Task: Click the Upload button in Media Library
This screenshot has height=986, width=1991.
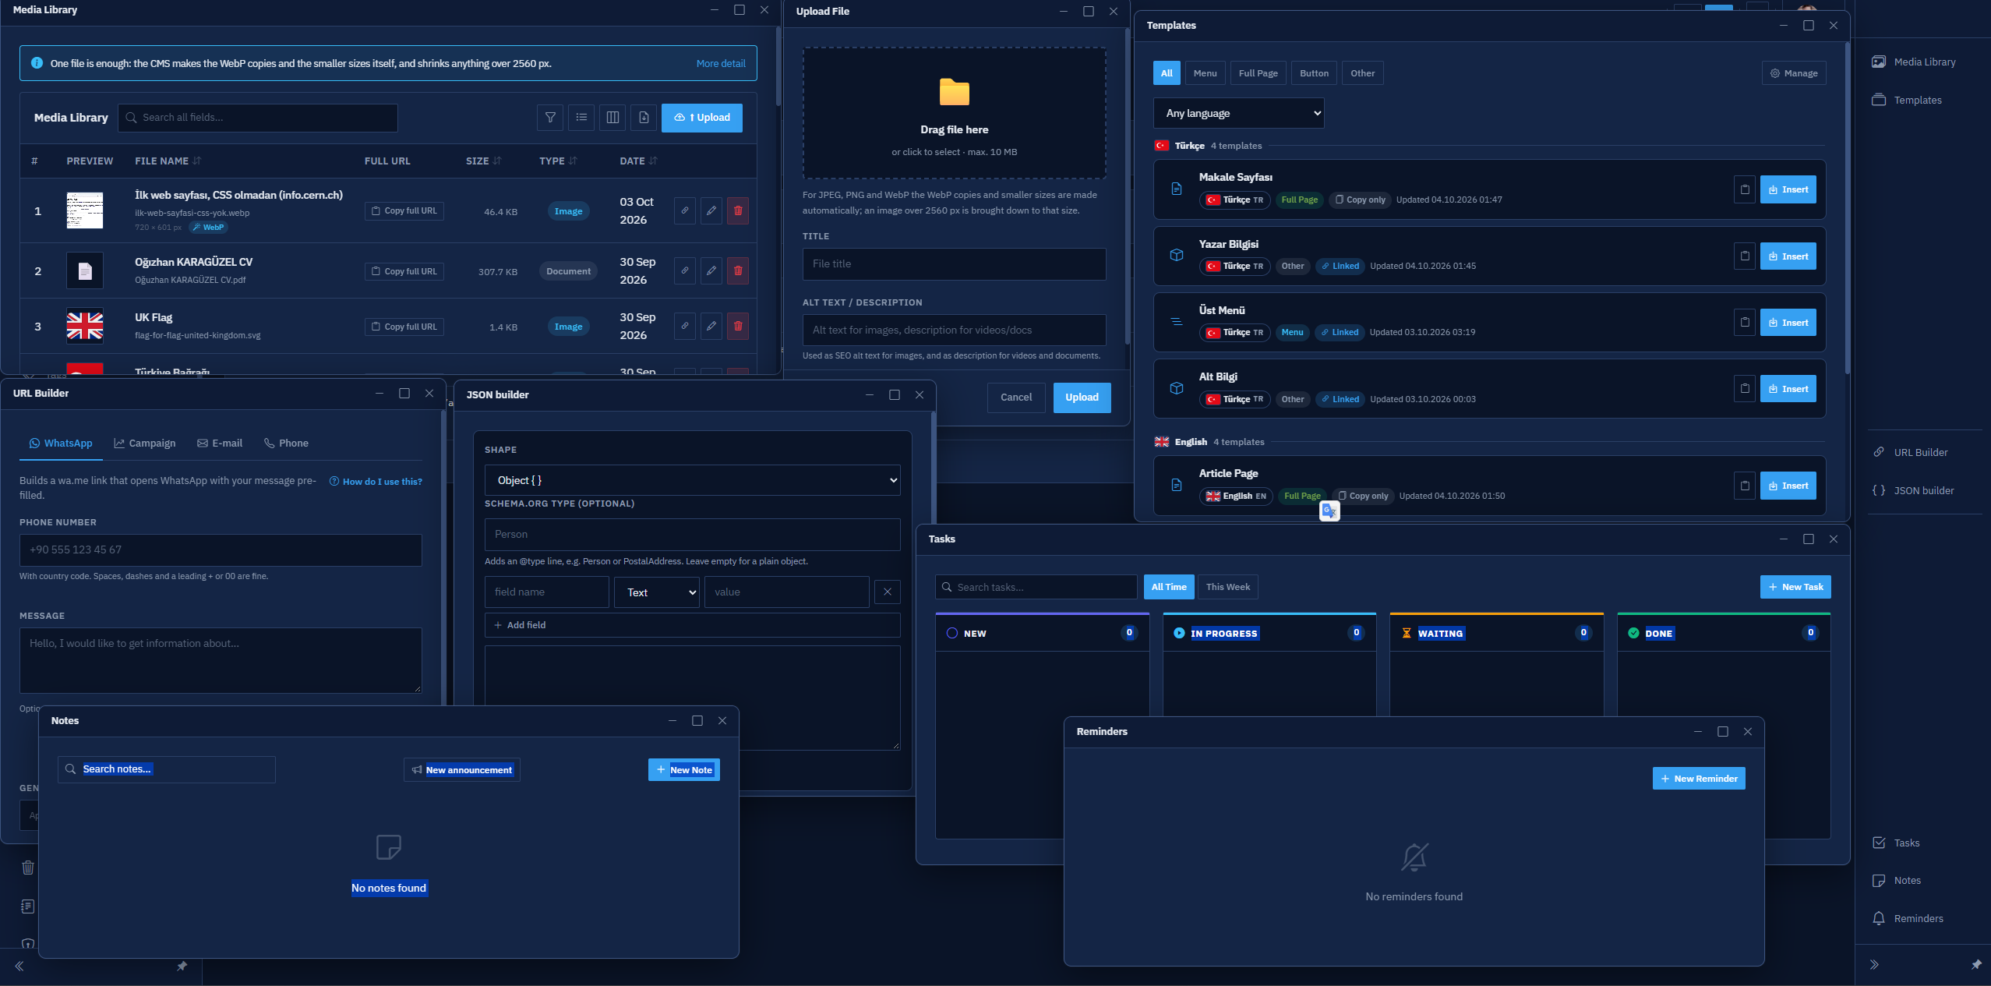Action: click(x=701, y=118)
